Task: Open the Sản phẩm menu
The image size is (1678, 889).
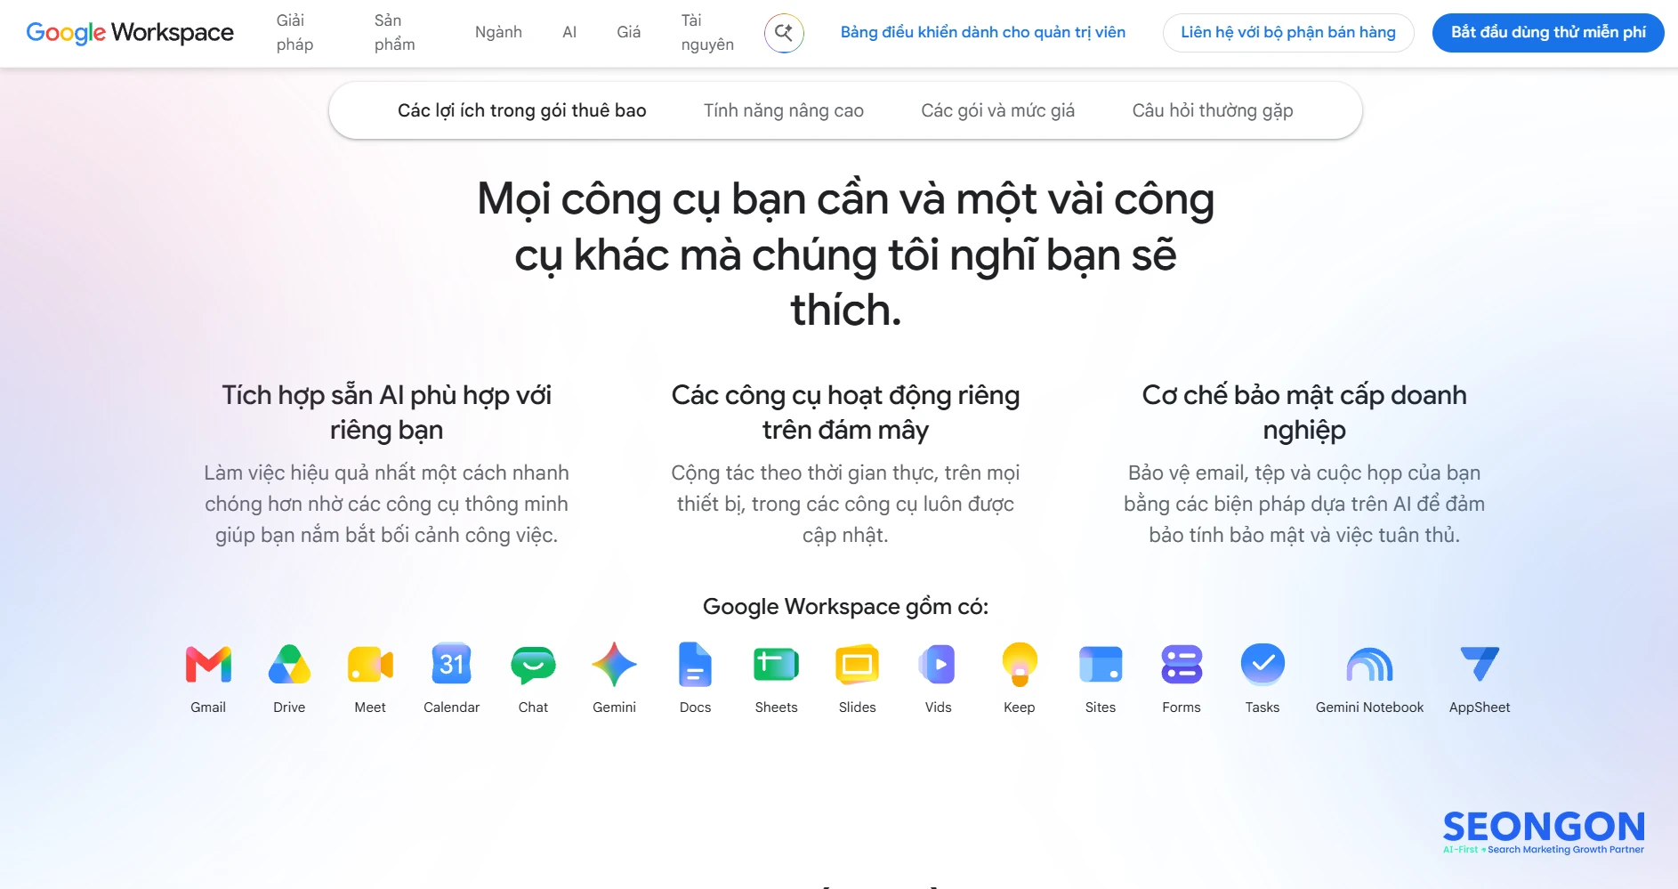Action: point(394,33)
